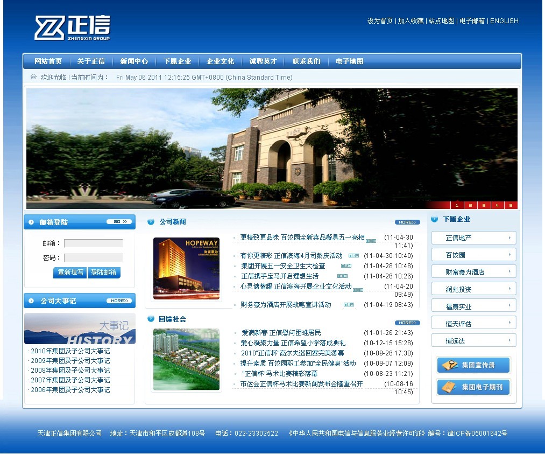The width and height of the screenshot is (545, 454).
Task: Expand 福康实业 subsidiary arrow
Action: pos(509,305)
